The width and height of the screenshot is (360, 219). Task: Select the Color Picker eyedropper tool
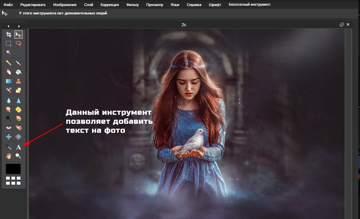(9, 147)
